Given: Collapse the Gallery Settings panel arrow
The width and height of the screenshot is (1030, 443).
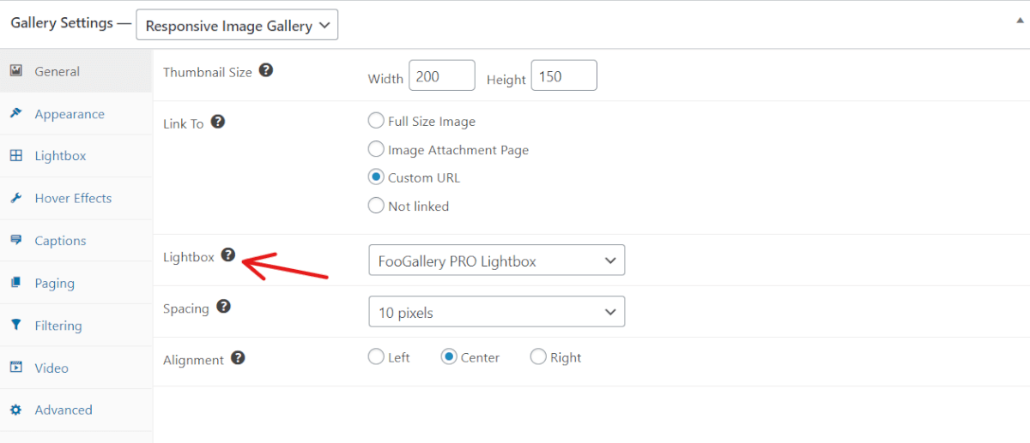Looking at the screenshot, I should (x=1019, y=19).
